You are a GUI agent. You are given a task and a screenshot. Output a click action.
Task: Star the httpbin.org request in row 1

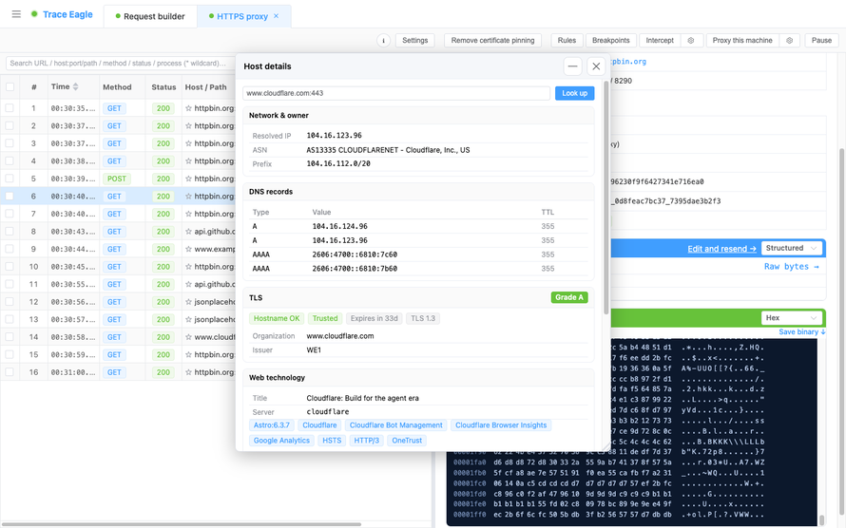point(188,108)
